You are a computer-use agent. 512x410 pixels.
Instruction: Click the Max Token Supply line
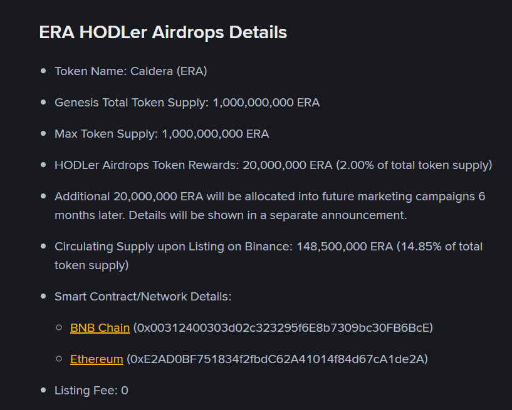point(162,134)
